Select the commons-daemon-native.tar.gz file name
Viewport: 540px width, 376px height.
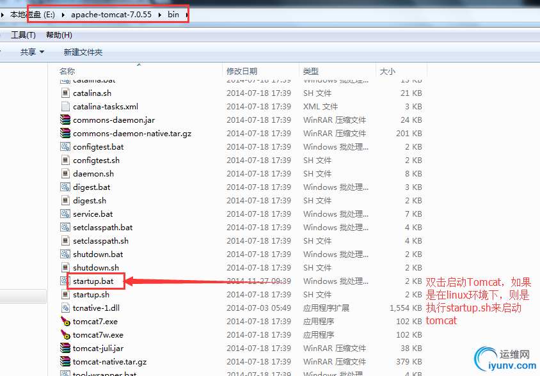[x=132, y=133]
